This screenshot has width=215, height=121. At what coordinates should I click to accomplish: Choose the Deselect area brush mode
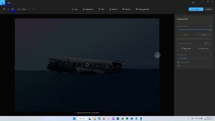click(x=203, y=48)
